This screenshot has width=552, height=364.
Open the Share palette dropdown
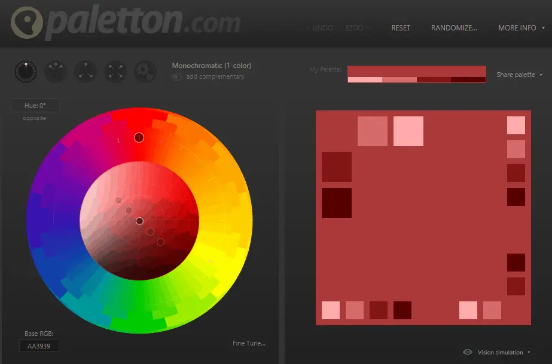(x=519, y=75)
